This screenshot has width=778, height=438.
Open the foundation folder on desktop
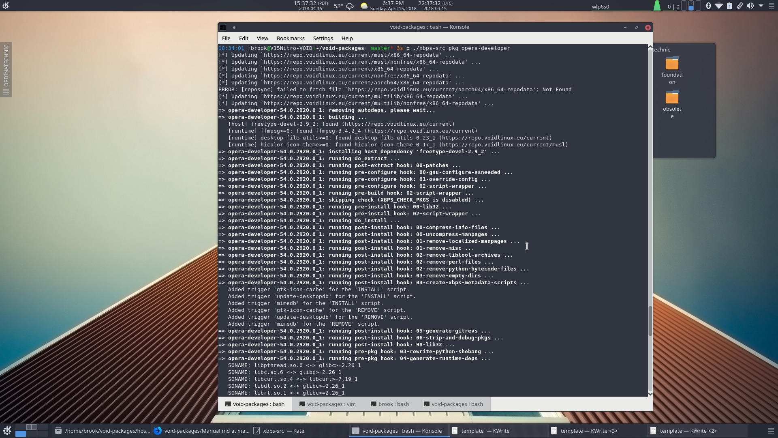pyautogui.click(x=672, y=71)
